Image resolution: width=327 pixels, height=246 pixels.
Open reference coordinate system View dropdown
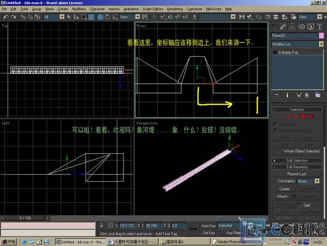click(x=138, y=17)
